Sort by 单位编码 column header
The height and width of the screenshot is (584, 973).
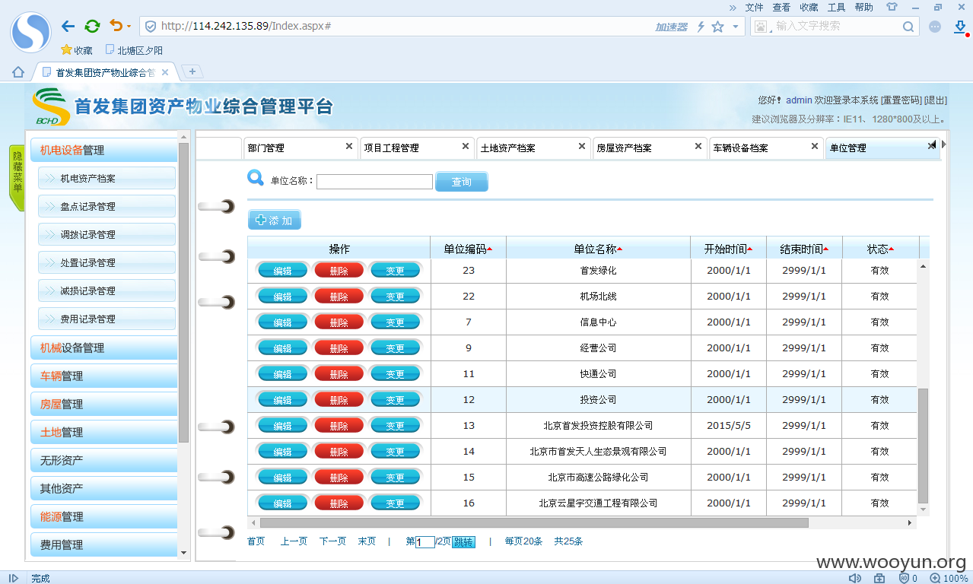click(x=468, y=249)
